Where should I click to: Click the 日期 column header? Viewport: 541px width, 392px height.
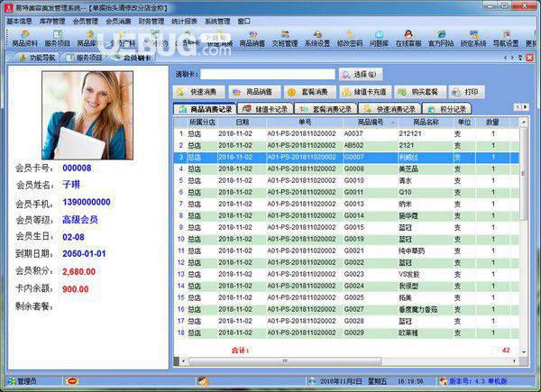(243, 122)
